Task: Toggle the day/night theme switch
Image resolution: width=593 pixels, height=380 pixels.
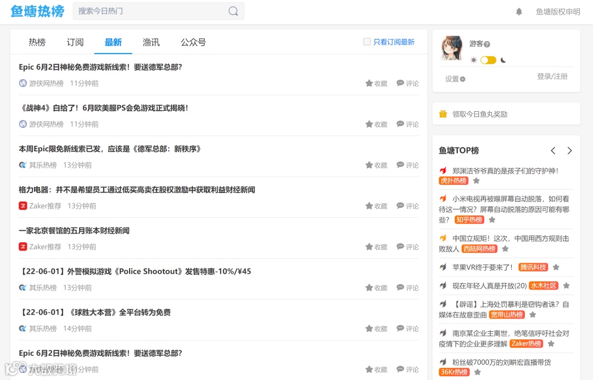Action: pyautogui.click(x=488, y=60)
